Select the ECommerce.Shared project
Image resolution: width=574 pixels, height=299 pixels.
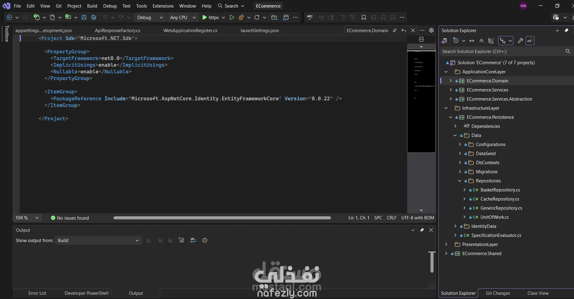pos(482,254)
